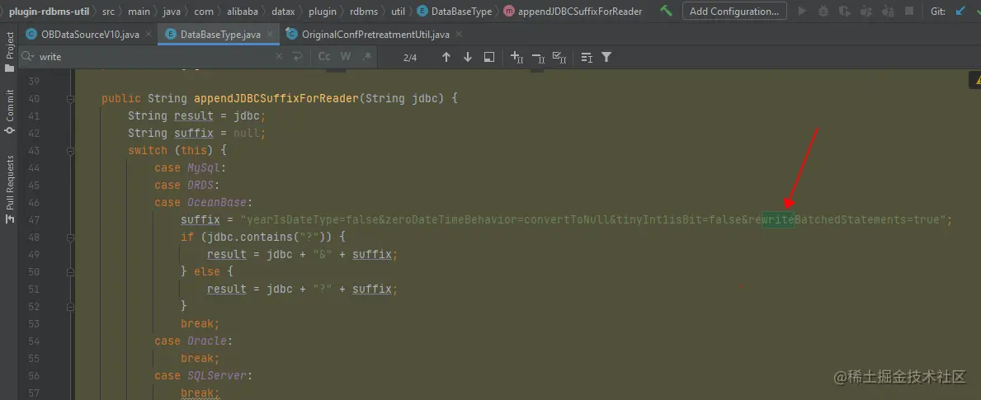Click the Run play icon
Image resolution: width=981 pixels, height=400 pixels.
coord(802,11)
